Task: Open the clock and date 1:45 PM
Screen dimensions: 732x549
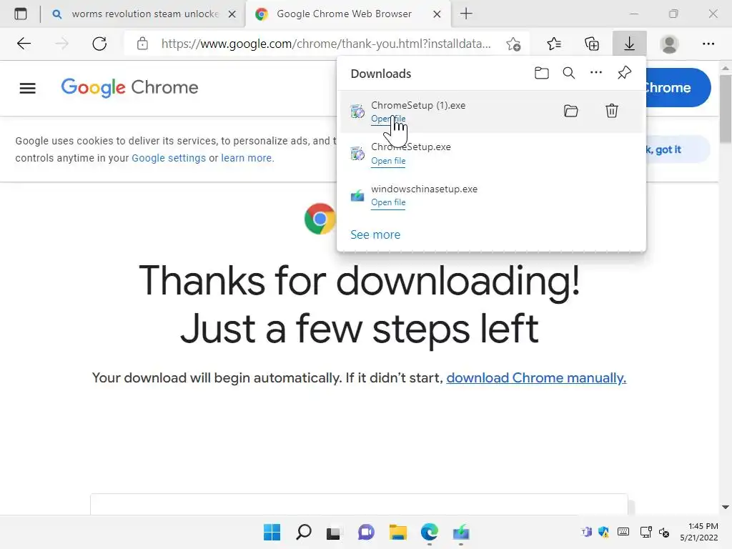Action: click(x=699, y=532)
